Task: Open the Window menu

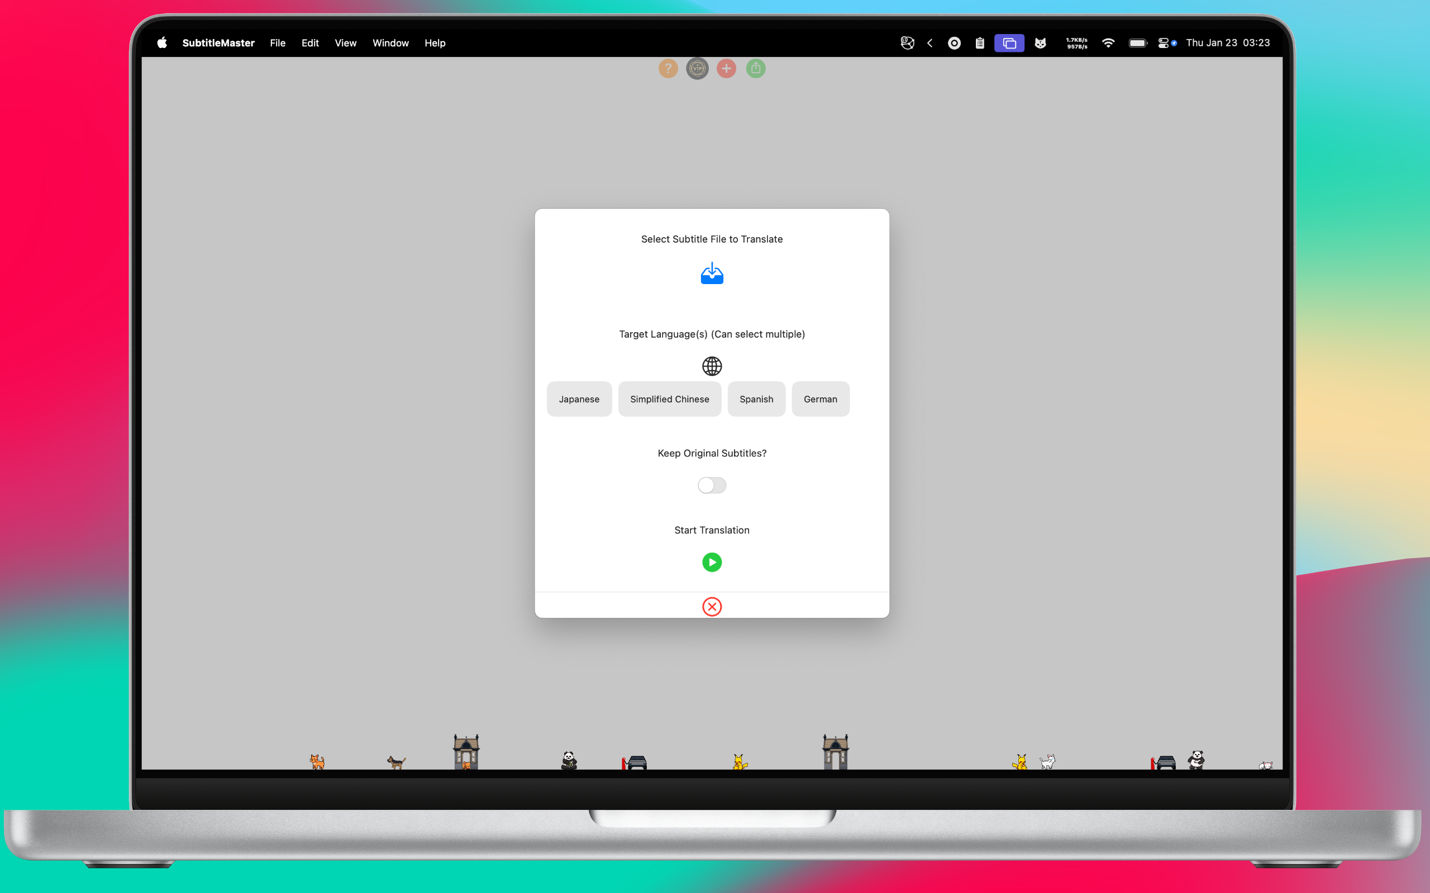Action: coord(390,43)
